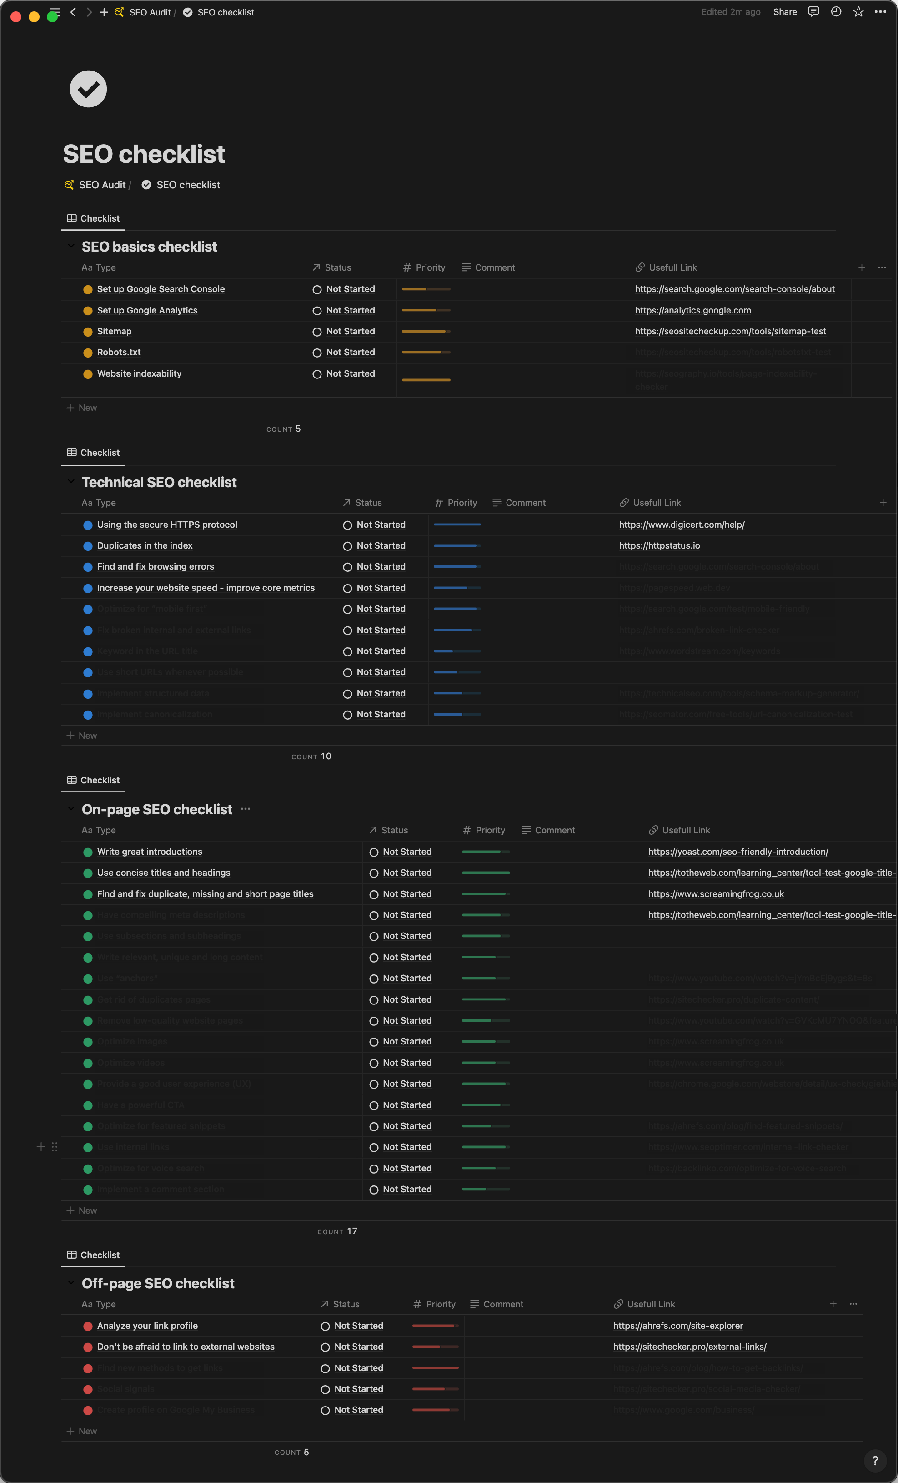
Task: Add property in SEO basics table
Action: 861,268
